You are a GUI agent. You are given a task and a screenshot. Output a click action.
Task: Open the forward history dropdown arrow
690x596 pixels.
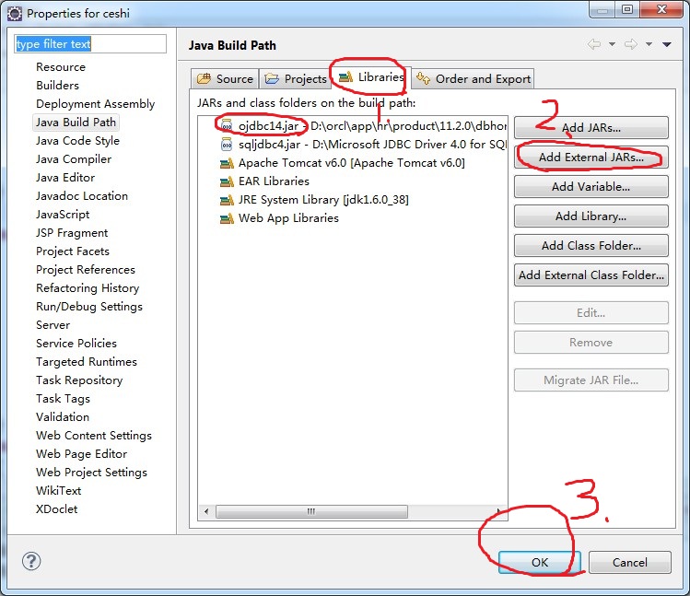649,44
